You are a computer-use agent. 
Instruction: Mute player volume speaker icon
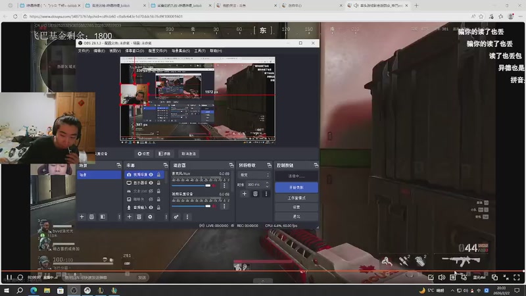point(441,277)
